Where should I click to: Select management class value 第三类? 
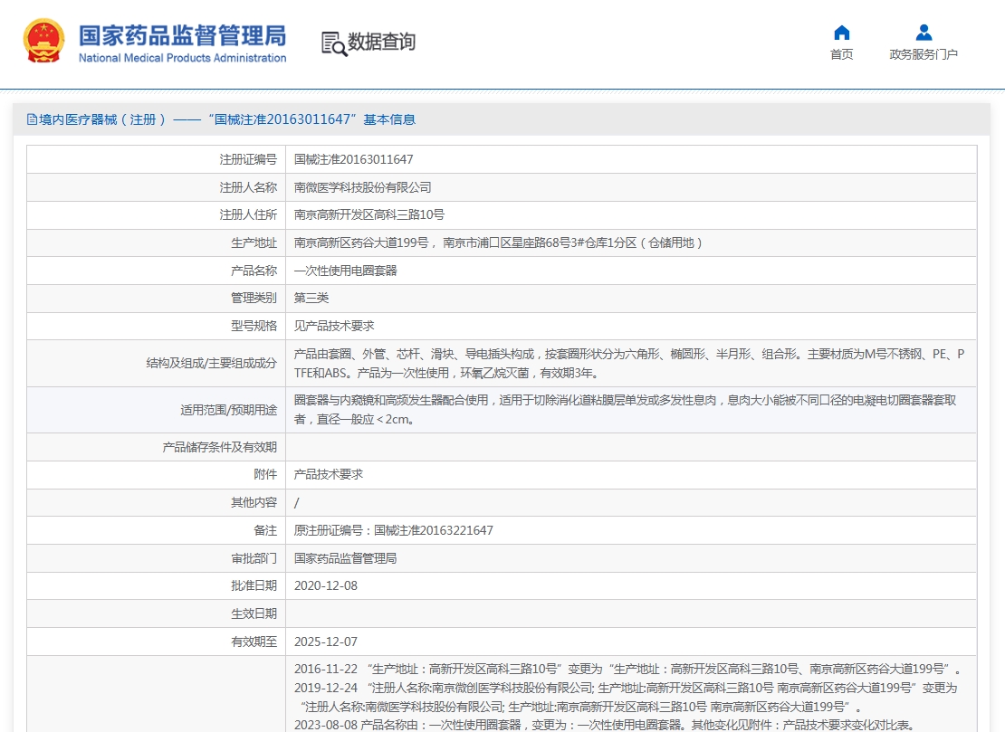(311, 299)
